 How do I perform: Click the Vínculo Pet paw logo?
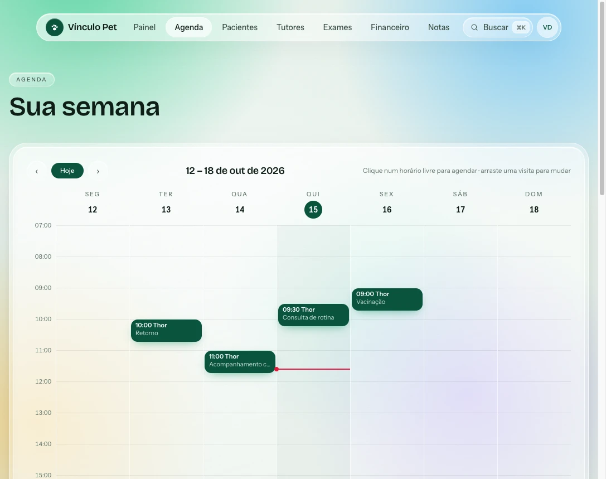55,27
